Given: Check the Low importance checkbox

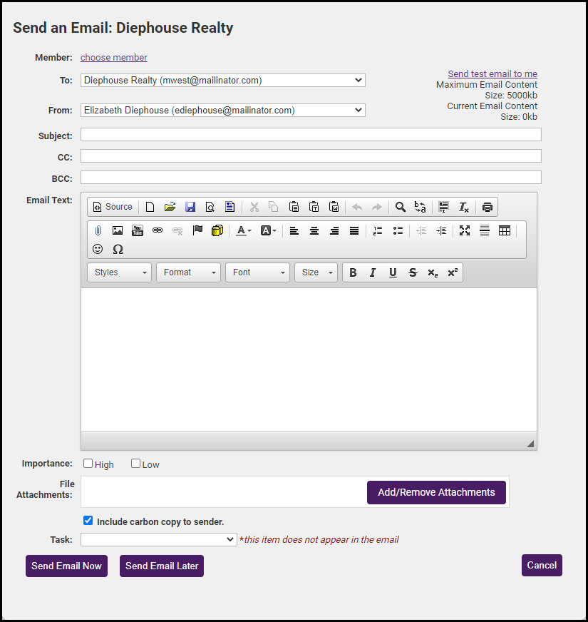Looking at the screenshot, I should [136, 464].
